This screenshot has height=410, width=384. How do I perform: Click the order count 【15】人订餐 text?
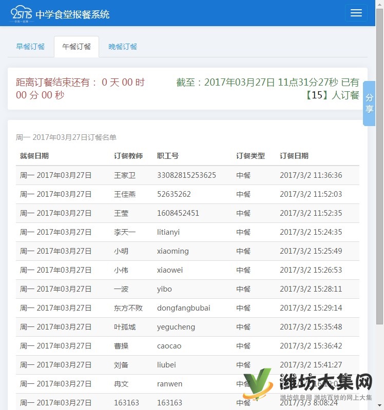coord(332,95)
